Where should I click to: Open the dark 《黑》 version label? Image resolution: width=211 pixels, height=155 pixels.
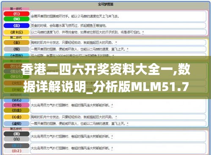16,134
